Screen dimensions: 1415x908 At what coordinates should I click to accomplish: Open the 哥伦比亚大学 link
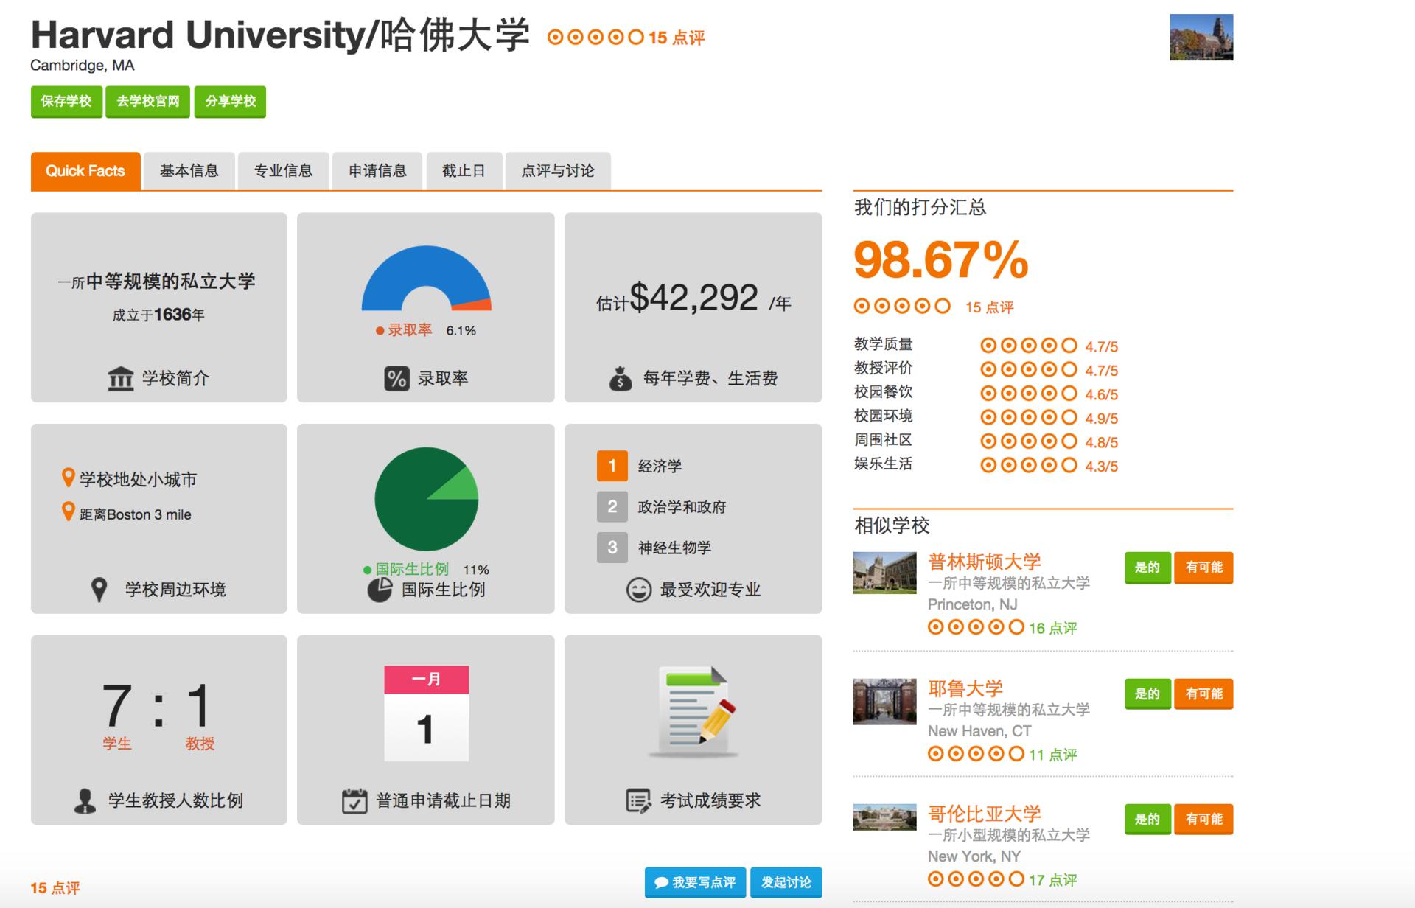985,814
